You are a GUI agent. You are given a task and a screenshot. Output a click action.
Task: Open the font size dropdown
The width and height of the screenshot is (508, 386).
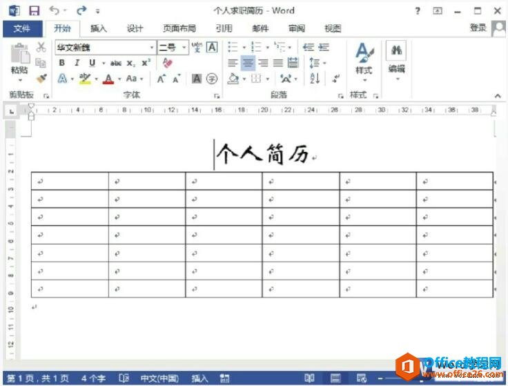coord(184,48)
